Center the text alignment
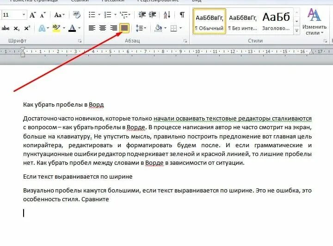The height and width of the screenshot is (246, 333). tap(103, 28)
